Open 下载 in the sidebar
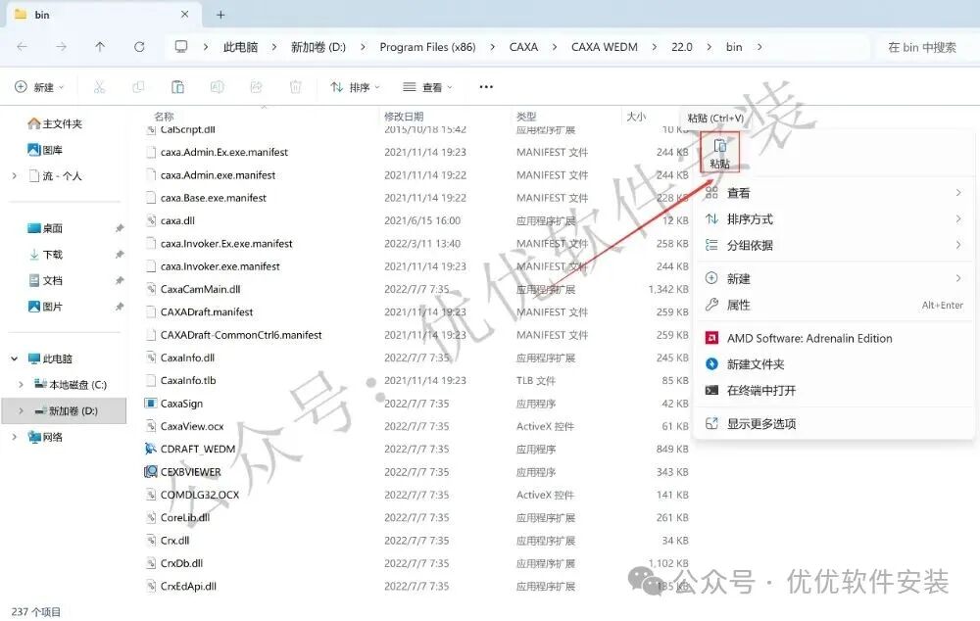This screenshot has width=980, height=621. click(x=45, y=255)
